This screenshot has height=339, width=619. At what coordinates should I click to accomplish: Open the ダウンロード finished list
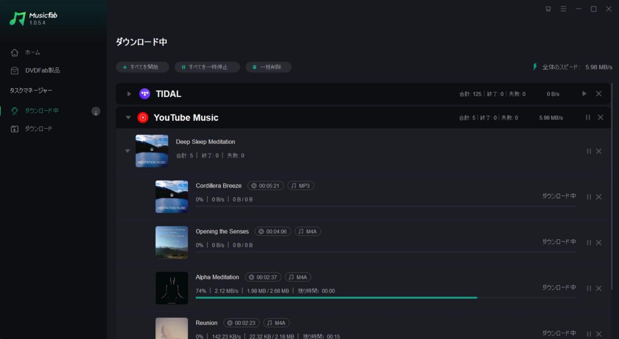[31, 129]
